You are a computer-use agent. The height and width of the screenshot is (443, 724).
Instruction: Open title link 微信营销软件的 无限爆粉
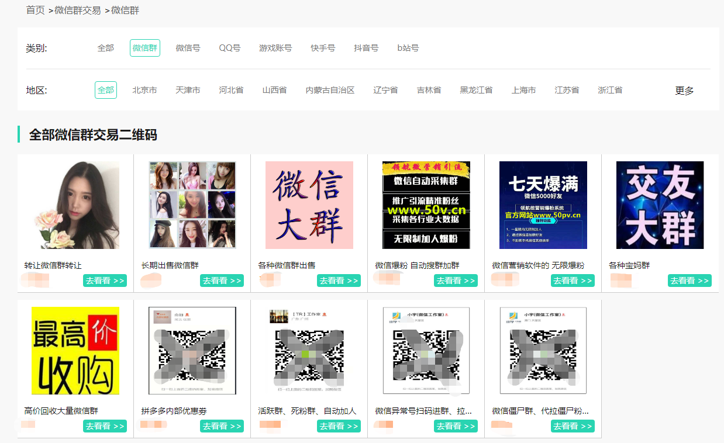click(538, 265)
